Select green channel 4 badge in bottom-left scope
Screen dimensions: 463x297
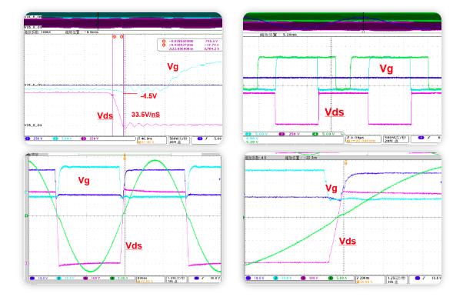[112, 279]
